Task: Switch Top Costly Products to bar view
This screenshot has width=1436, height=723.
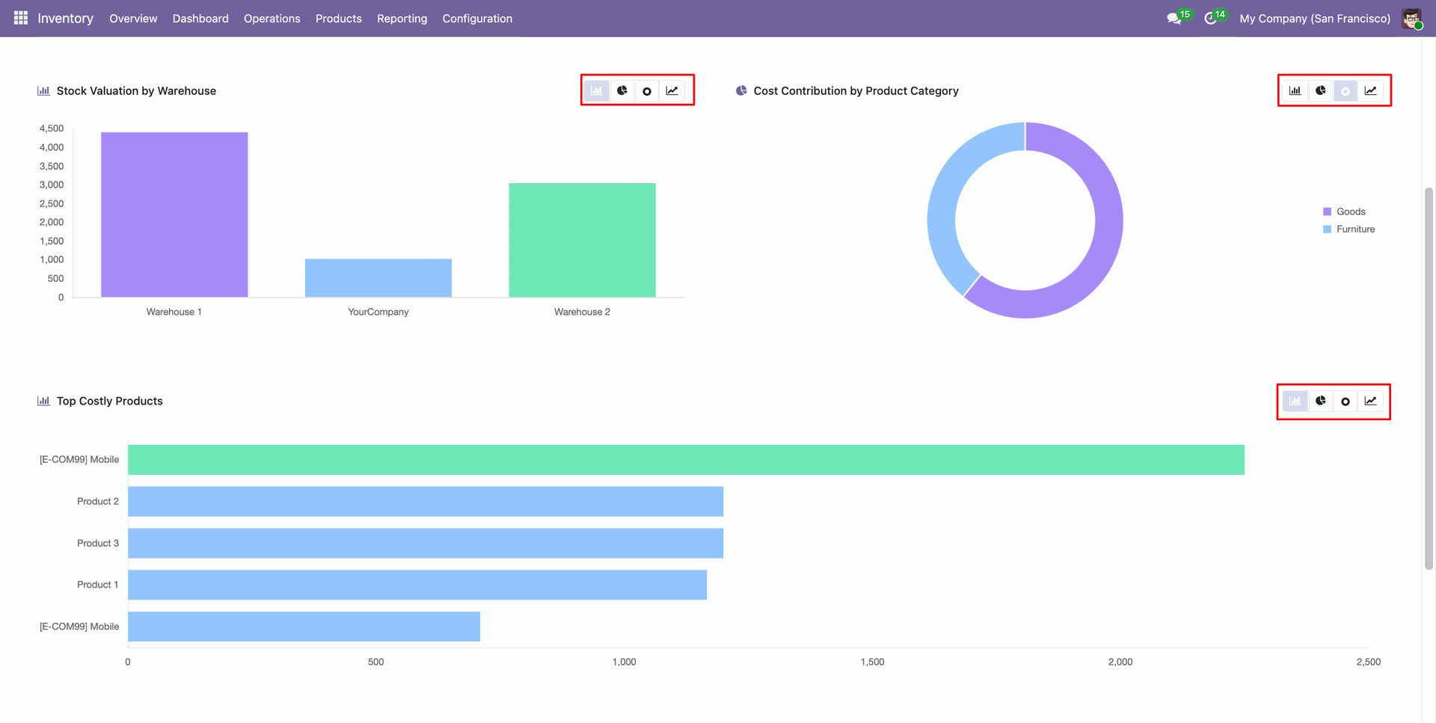Action: pos(1295,401)
